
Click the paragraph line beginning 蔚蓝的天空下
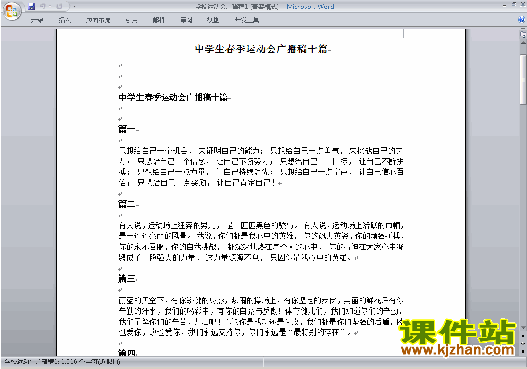coord(261,300)
